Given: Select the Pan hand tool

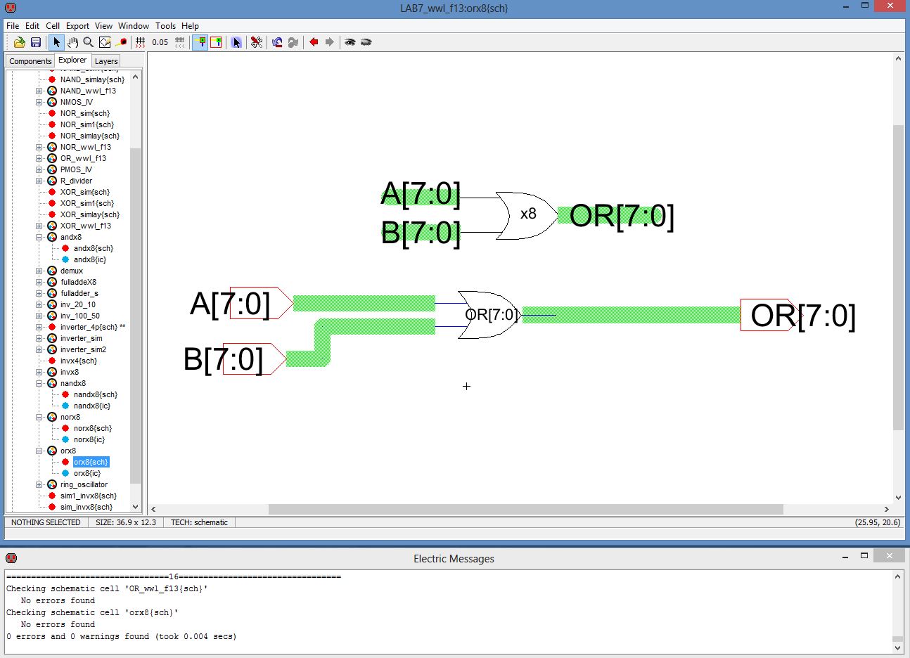Looking at the screenshot, I should (72, 42).
